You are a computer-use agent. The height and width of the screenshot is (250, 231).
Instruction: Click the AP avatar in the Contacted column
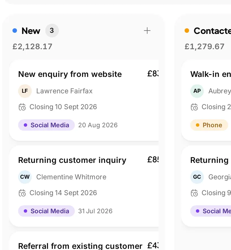pyautogui.click(x=197, y=91)
